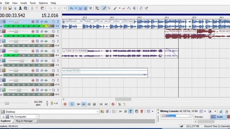Go to end of project
The width and height of the screenshot is (230, 129).
(x=106, y=104)
